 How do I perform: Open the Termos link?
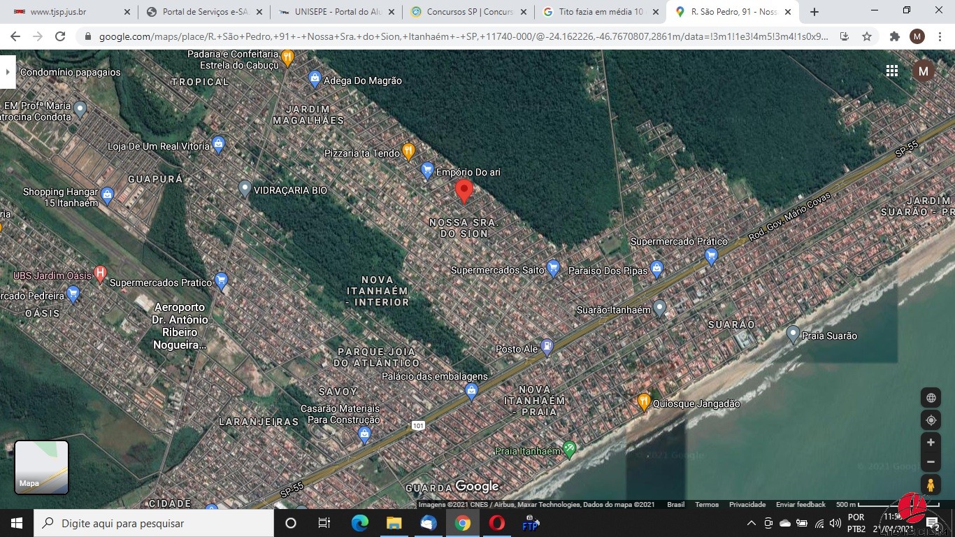pos(706,505)
